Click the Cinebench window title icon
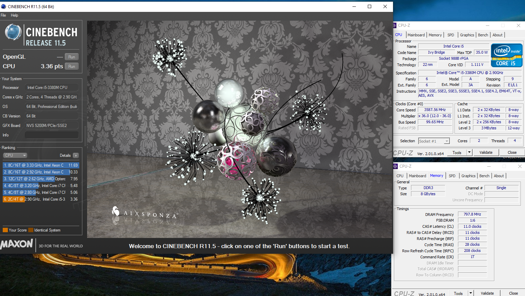 [4, 6]
